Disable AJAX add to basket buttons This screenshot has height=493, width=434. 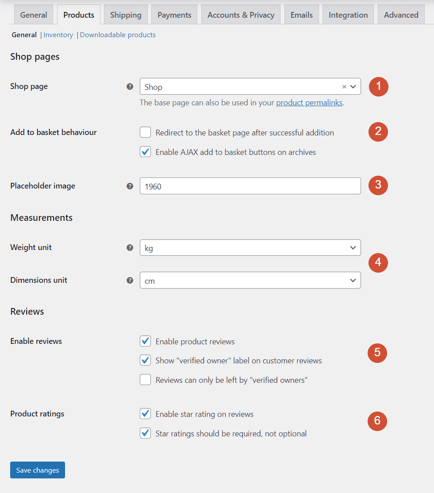click(145, 152)
